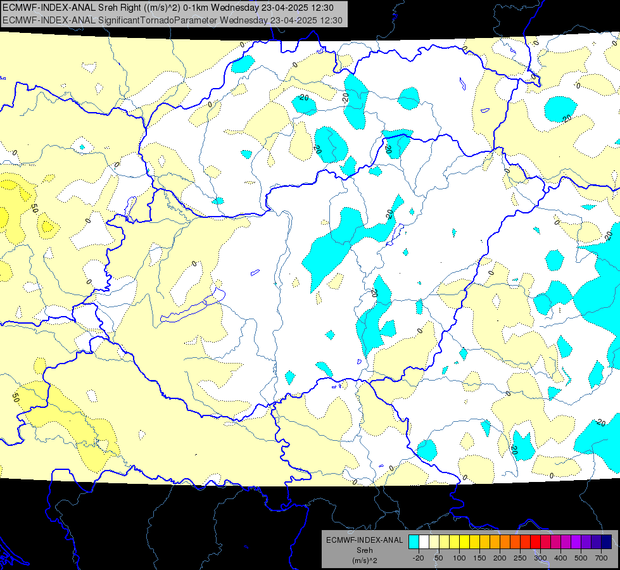Select the SignificantTornadoParameter title line
Viewport: 620px width, 570px height.
[x=172, y=20]
